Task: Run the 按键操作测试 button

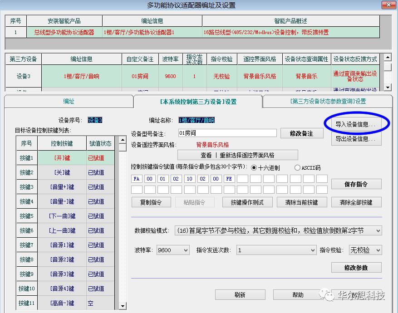Action: (x=247, y=202)
